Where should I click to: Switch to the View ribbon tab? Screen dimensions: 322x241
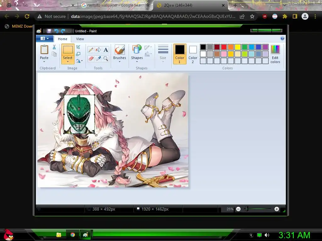pyautogui.click(x=80, y=39)
